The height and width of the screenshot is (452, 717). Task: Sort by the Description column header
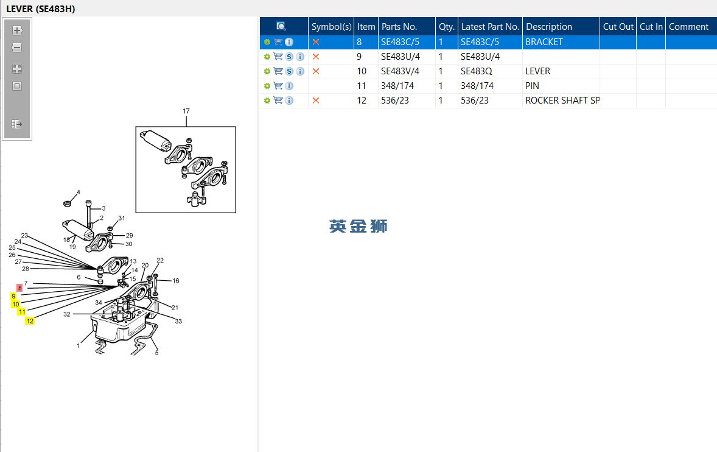pos(561,27)
